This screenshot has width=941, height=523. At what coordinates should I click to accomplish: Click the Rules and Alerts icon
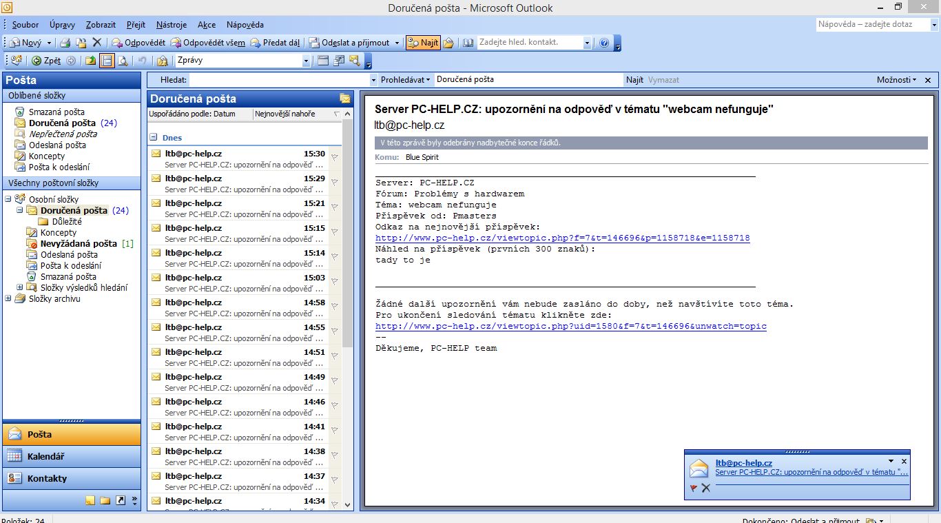click(162, 61)
